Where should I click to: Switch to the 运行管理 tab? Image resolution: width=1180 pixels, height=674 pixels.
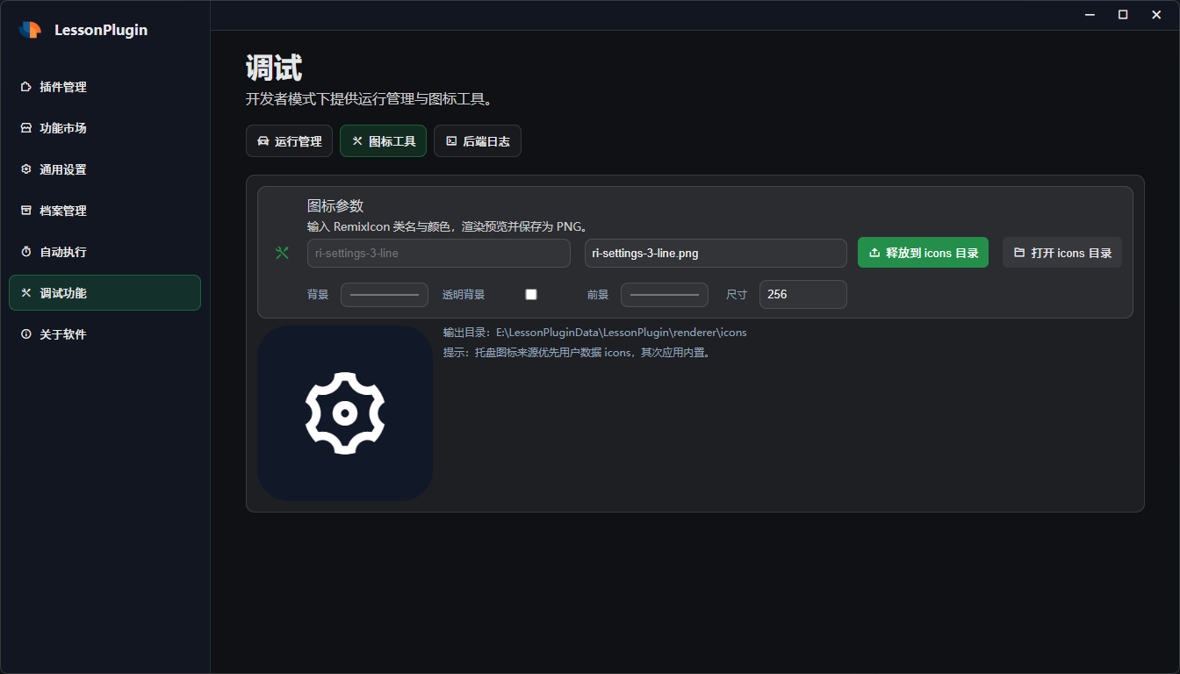pyautogui.click(x=289, y=141)
